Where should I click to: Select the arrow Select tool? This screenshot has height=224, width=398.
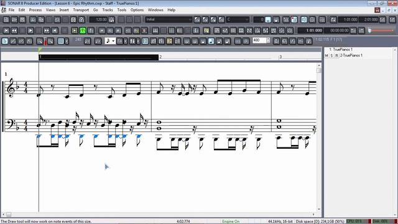point(5,41)
